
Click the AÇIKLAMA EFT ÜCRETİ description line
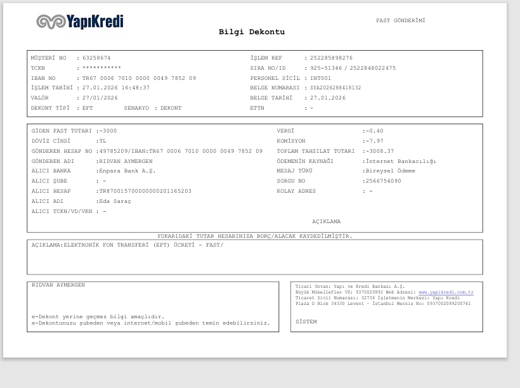point(127,245)
